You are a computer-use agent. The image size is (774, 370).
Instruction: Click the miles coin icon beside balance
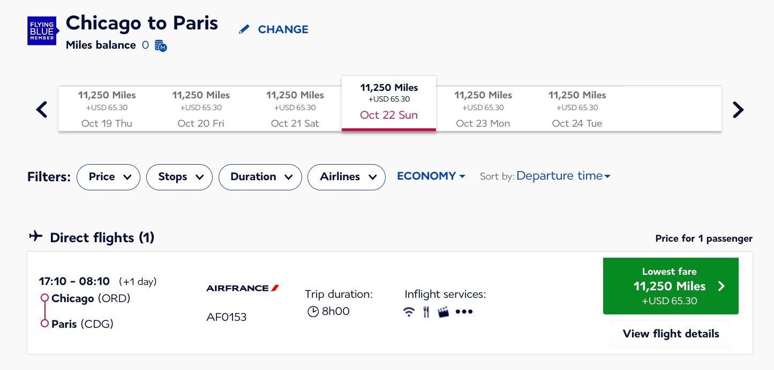point(159,46)
